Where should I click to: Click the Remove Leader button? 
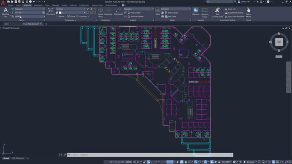tap(136, 16)
